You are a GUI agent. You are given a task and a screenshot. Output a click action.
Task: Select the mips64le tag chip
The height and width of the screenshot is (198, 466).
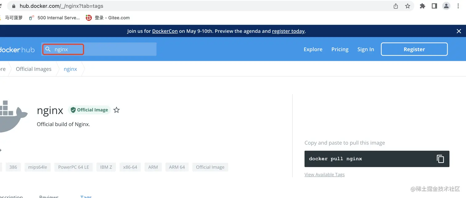pyautogui.click(x=38, y=167)
